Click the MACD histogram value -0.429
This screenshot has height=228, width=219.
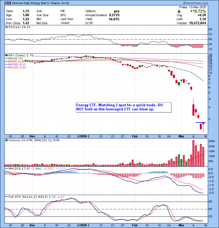point(60,169)
